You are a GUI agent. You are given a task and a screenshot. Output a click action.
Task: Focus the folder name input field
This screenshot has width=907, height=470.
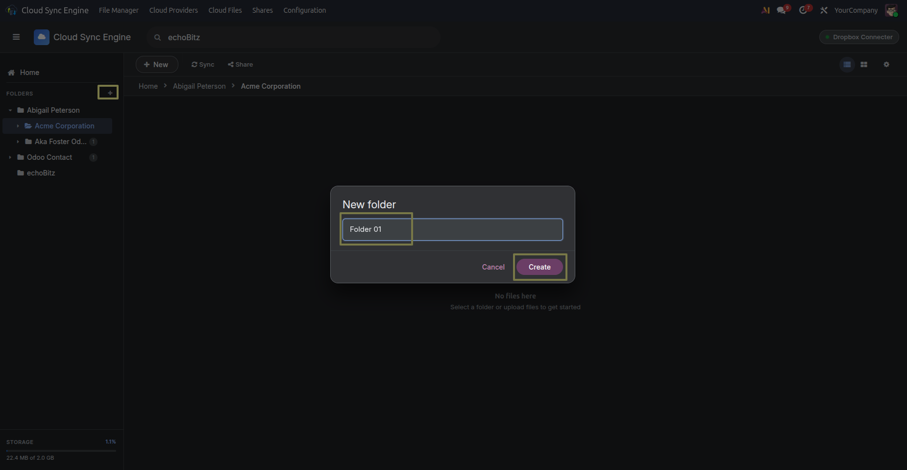coord(453,229)
